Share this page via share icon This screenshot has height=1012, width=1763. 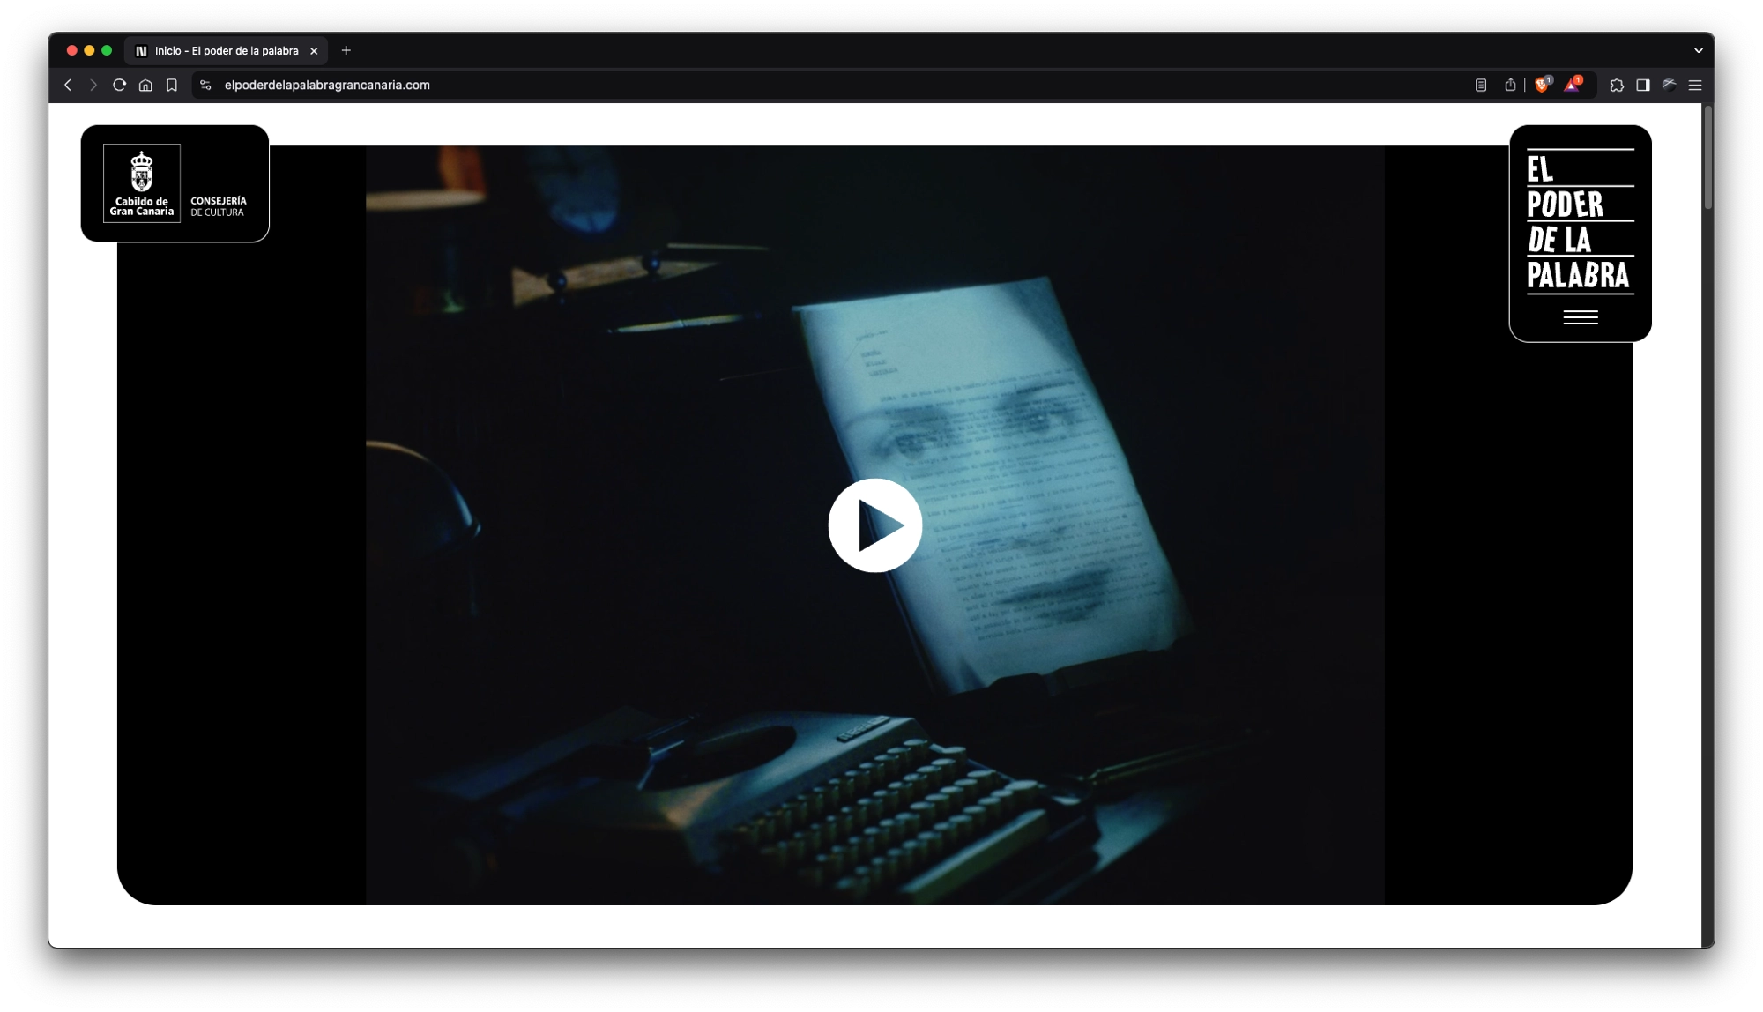pyautogui.click(x=1510, y=86)
